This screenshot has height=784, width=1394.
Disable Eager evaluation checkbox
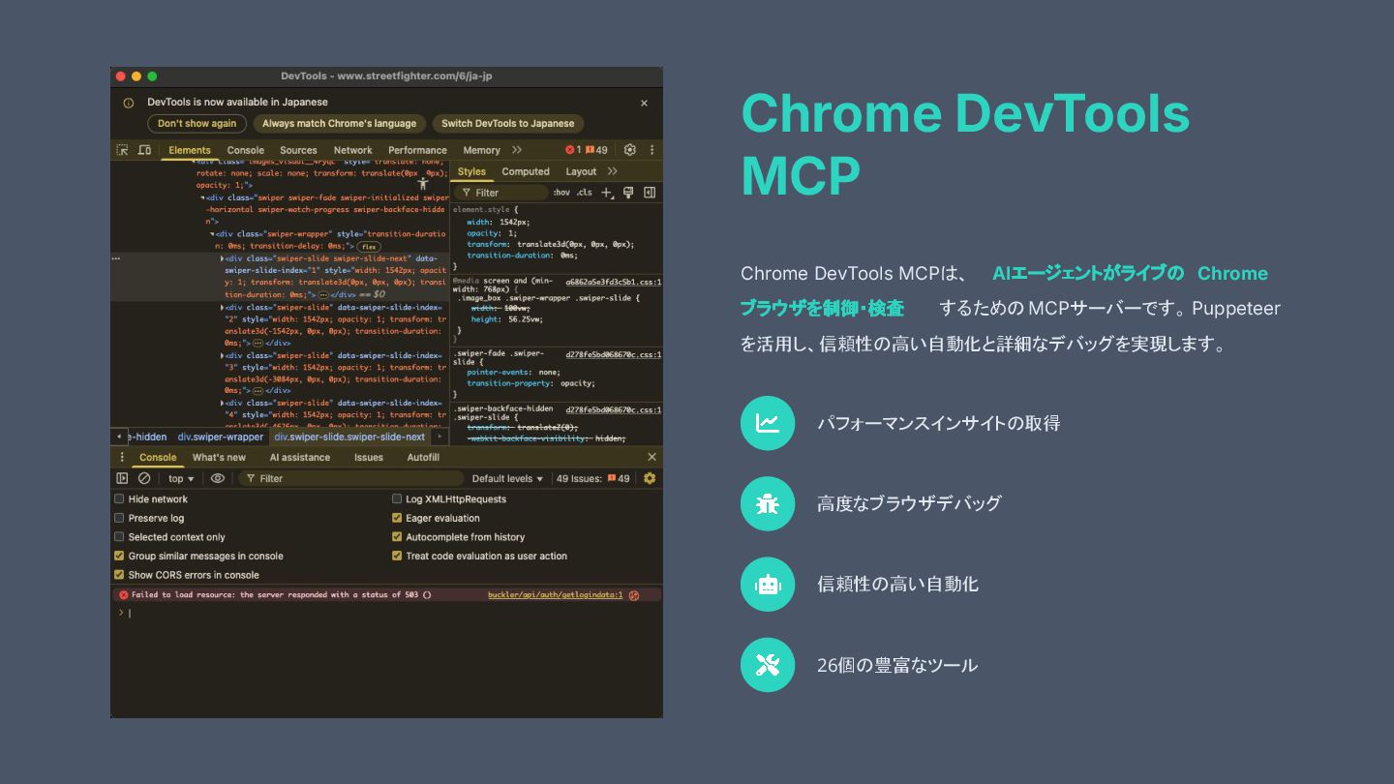point(397,518)
